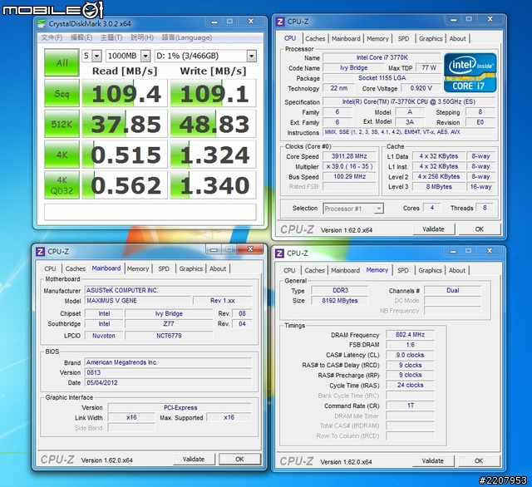Select SPD tab in the Mainboard CPU-Z window
The width and height of the screenshot is (532, 487).
click(164, 268)
